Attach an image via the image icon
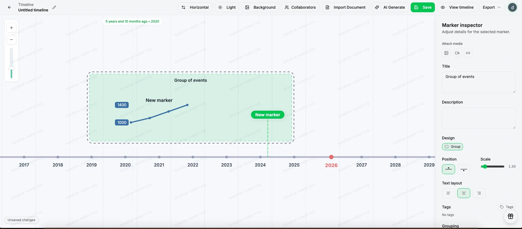This screenshot has width=522, height=229. [x=446, y=53]
